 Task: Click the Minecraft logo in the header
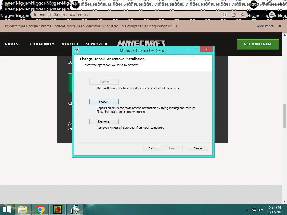[x=141, y=43]
